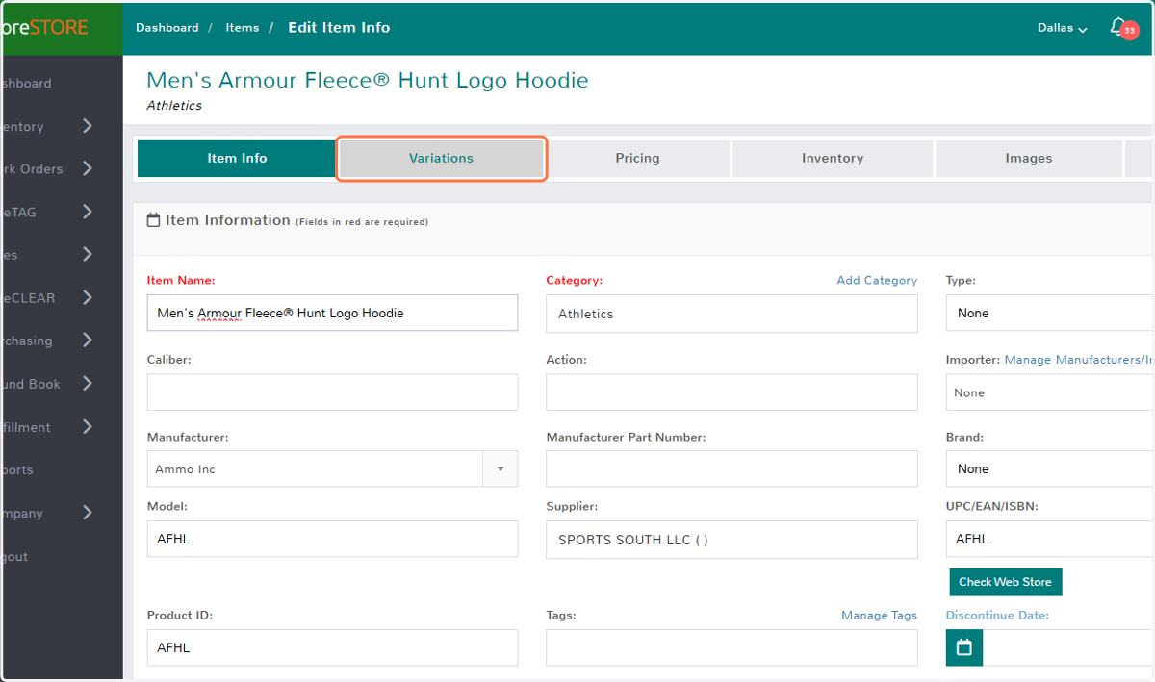The height and width of the screenshot is (682, 1155).
Task: Click into the Product ID field
Action: [x=332, y=647]
